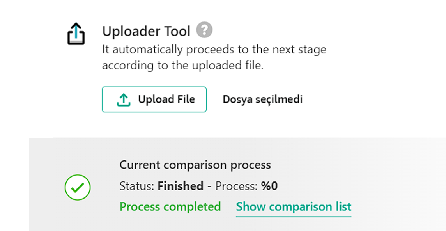Viewport: 446px width, 231px height.
Task: Click the word 'Show' in comparison link
Action: pyautogui.click(x=251, y=206)
